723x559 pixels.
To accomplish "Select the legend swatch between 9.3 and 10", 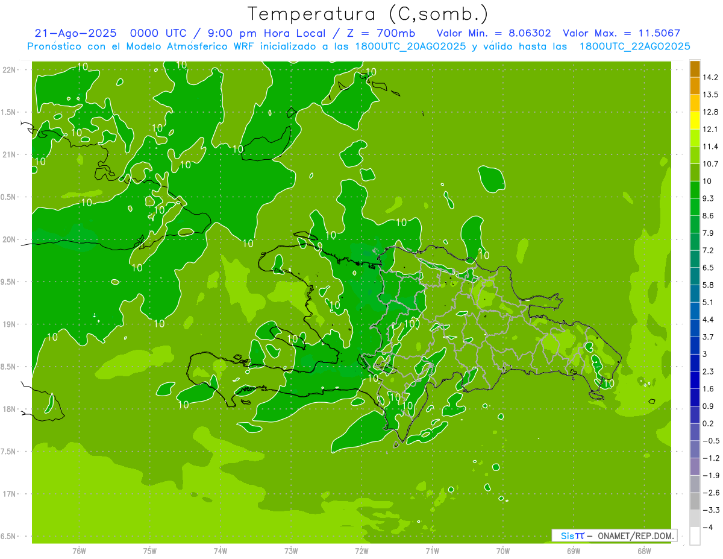I will (x=695, y=190).
